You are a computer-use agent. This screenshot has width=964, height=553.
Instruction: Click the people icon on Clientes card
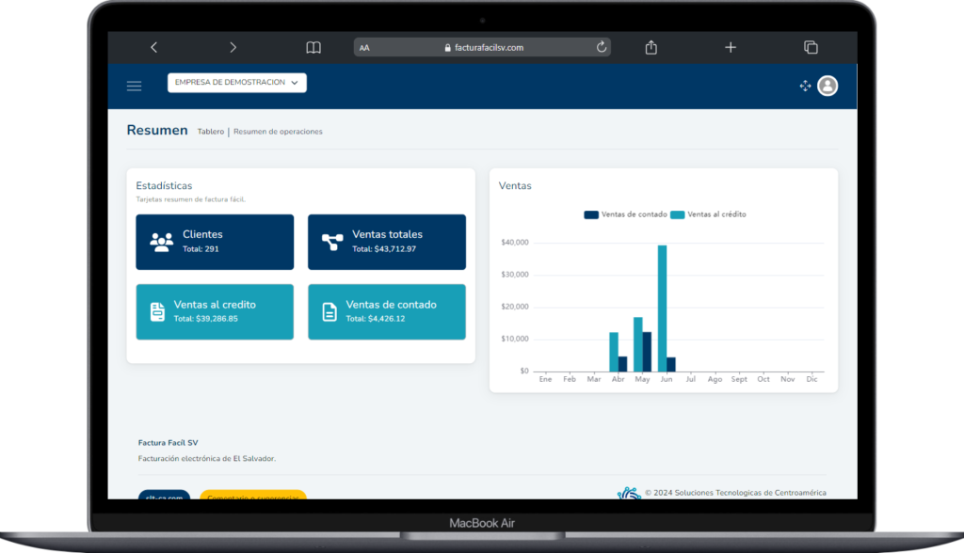click(x=162, y=242)
